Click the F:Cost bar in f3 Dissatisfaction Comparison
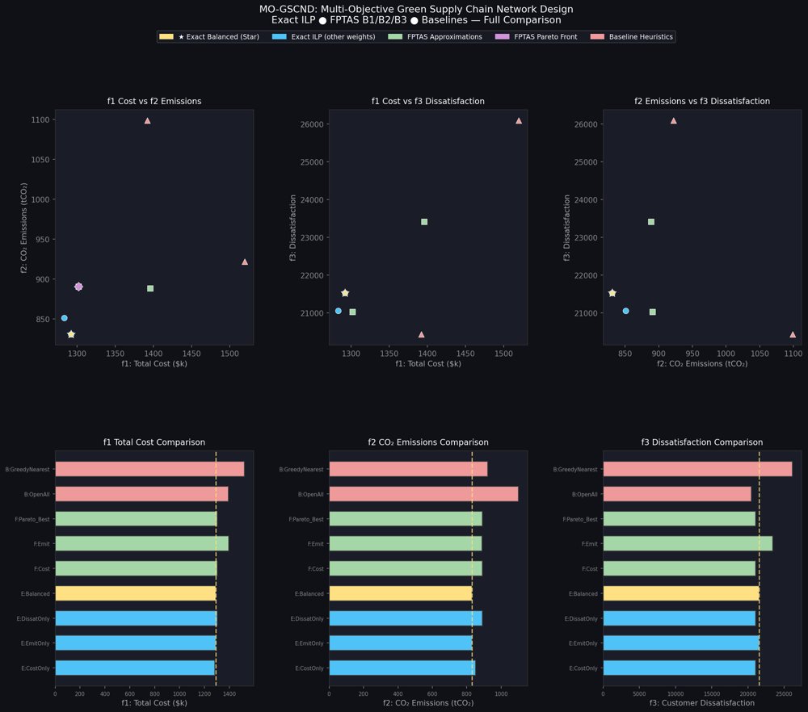Image resolution: width=808 pixels, height=712 pixels. click(680, 568)
